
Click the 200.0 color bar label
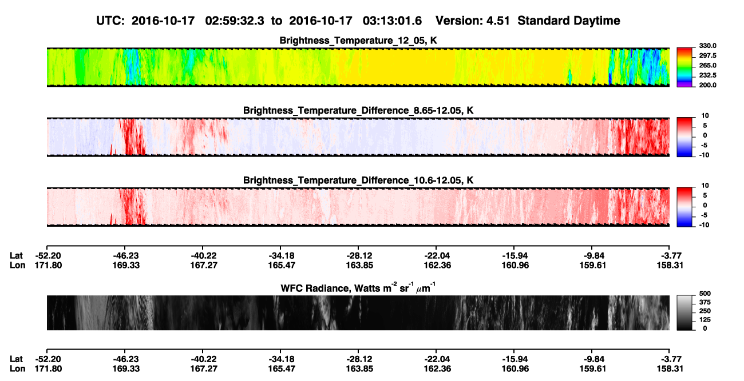point(707,85)
